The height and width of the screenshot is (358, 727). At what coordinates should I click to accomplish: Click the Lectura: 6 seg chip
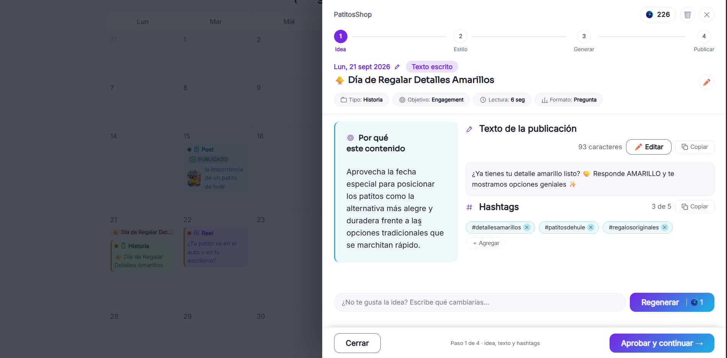point(502,100)
